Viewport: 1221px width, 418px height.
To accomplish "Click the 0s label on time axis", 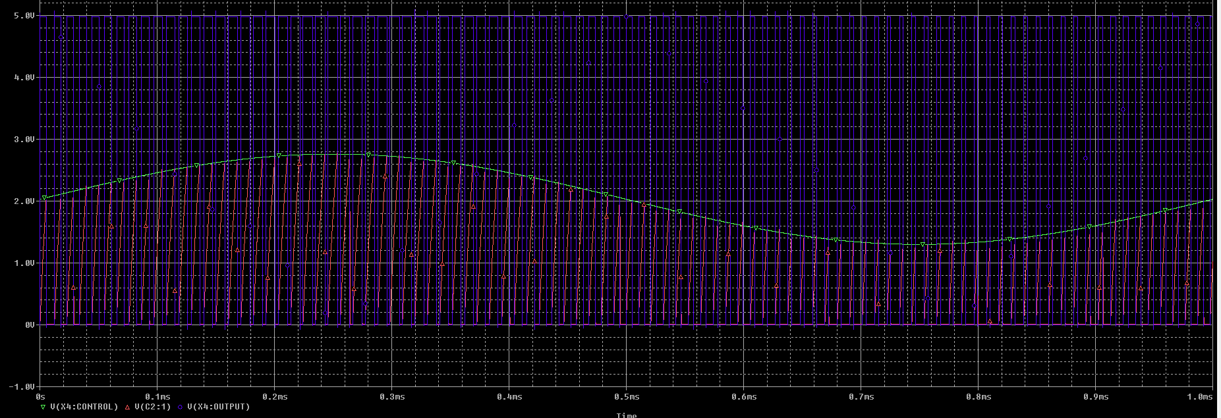I will [40, 397].
